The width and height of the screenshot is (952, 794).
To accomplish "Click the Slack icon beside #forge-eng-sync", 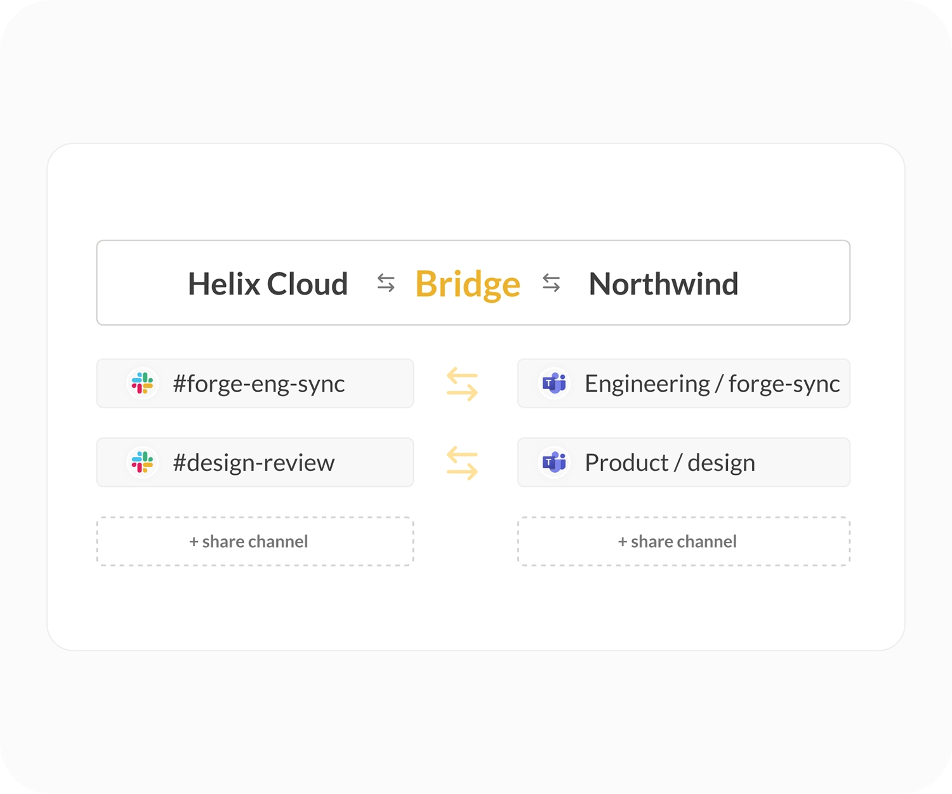I will pos(143,383).
